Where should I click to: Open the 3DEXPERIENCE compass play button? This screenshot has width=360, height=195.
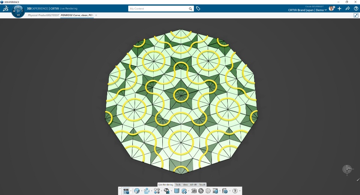(18, 11)
